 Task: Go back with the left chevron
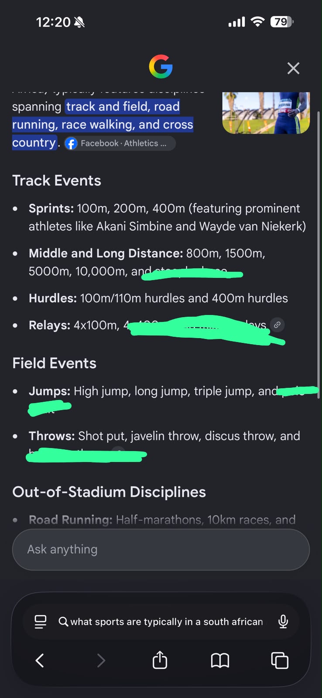coord(40,660)
